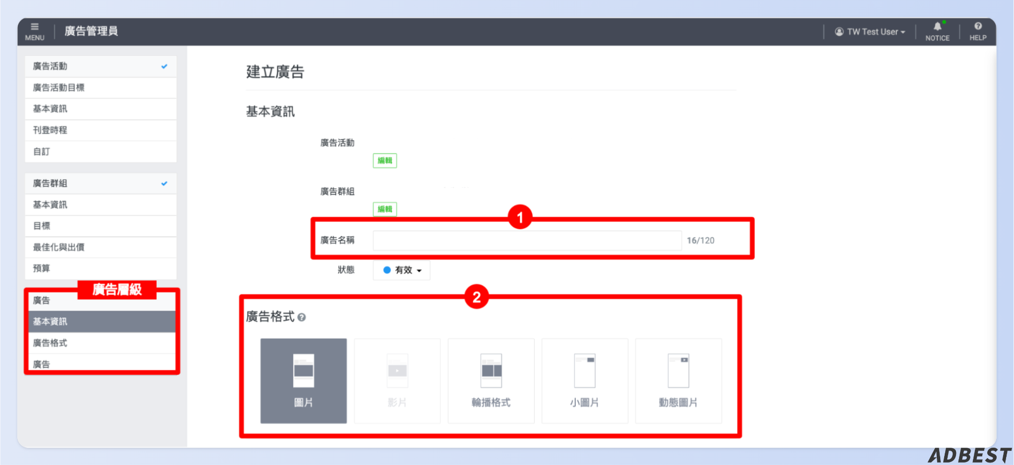Select the 動態圖片 dynamic image format
This screenshot has width=1014, height=465.
[x=678, y=381]
